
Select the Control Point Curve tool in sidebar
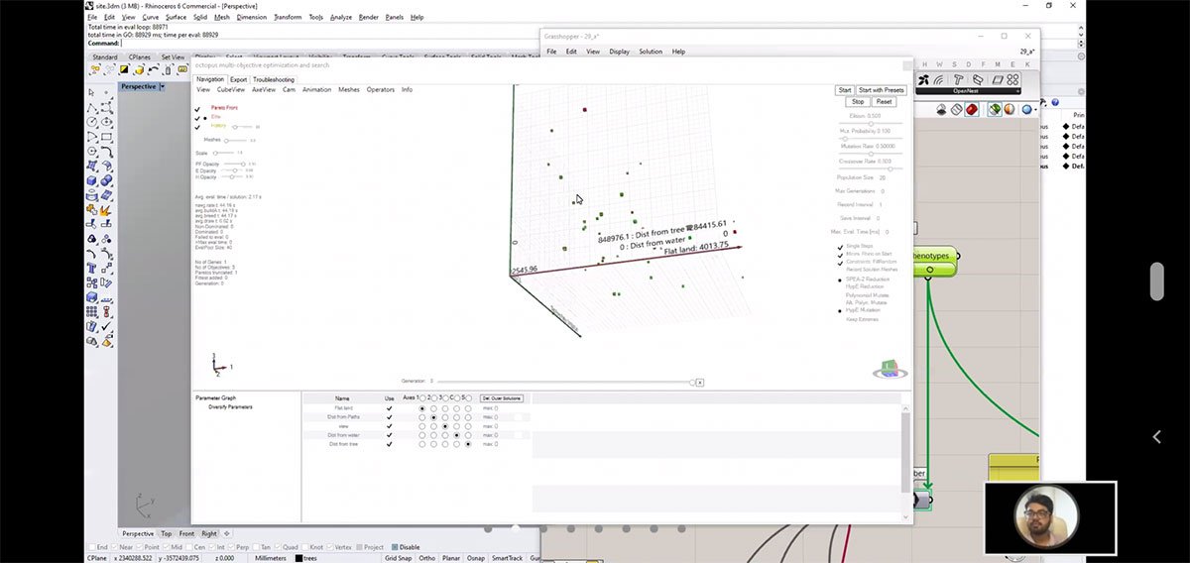(x=106, y=108)
